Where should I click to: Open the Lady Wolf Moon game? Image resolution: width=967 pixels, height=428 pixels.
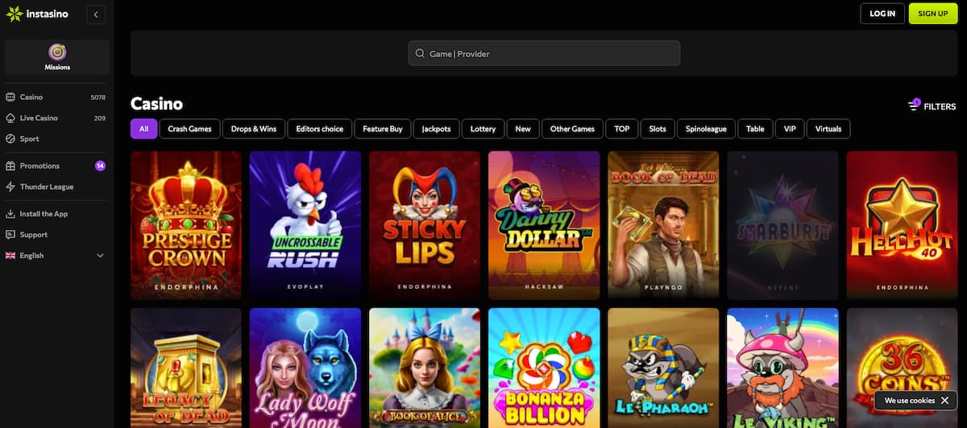(305, 368)
